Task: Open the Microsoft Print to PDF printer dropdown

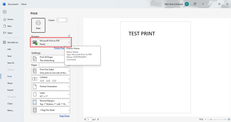Action: tap(51, 42)
